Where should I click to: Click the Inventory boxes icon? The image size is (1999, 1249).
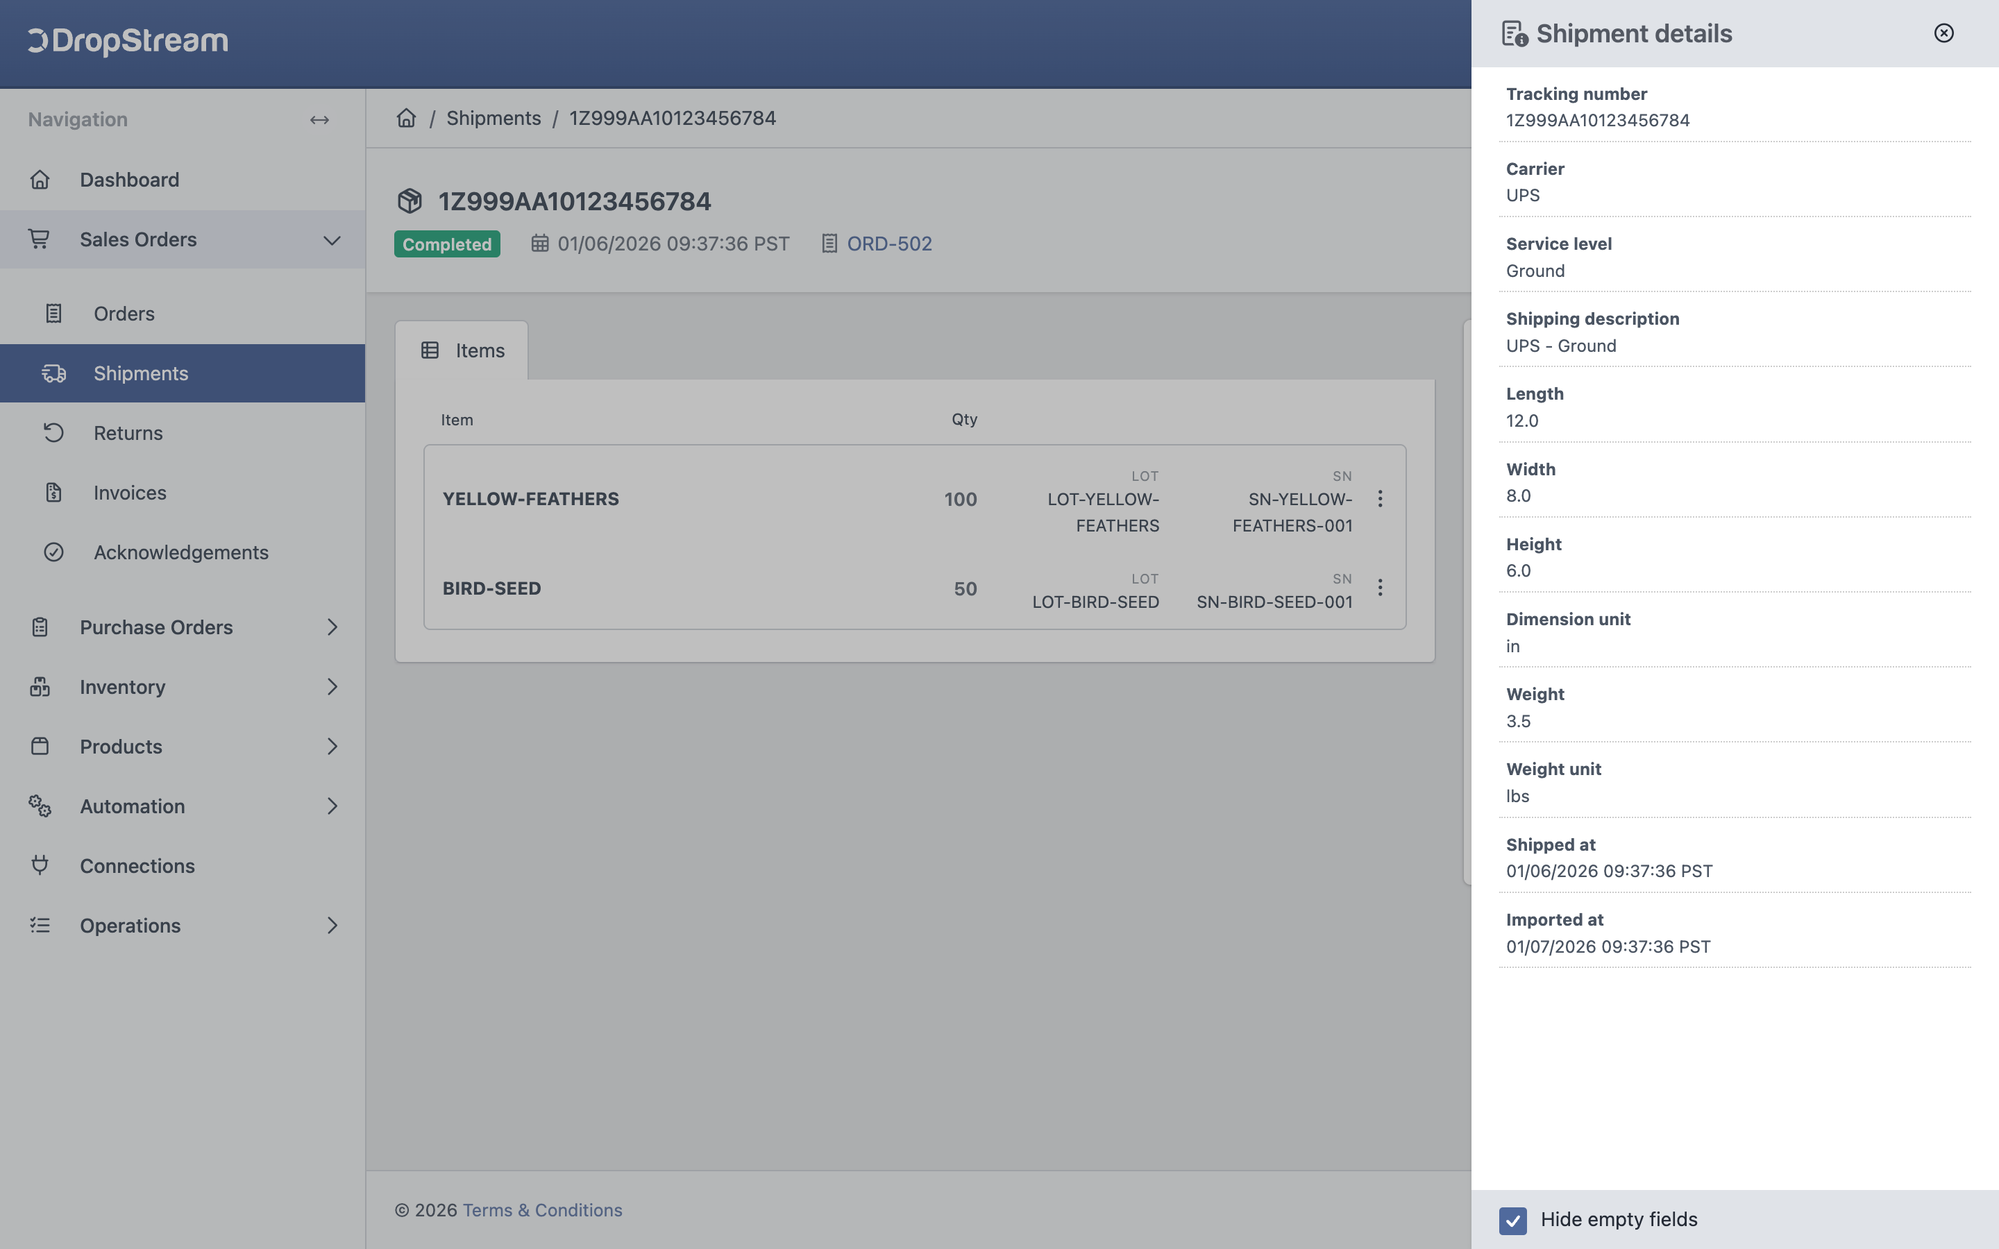[x=40, y=686]
